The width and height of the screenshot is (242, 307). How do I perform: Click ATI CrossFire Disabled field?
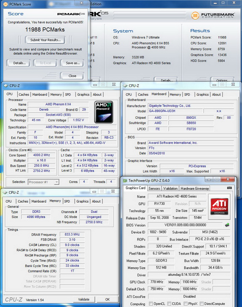[189, 297]
